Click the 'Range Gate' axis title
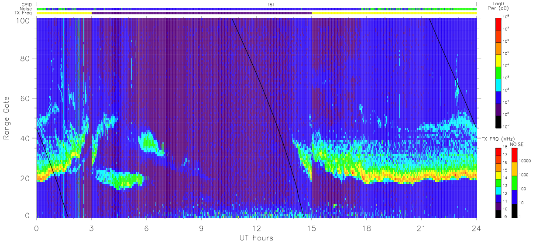This screenshot has height=247, width=536. coord(7,118)
